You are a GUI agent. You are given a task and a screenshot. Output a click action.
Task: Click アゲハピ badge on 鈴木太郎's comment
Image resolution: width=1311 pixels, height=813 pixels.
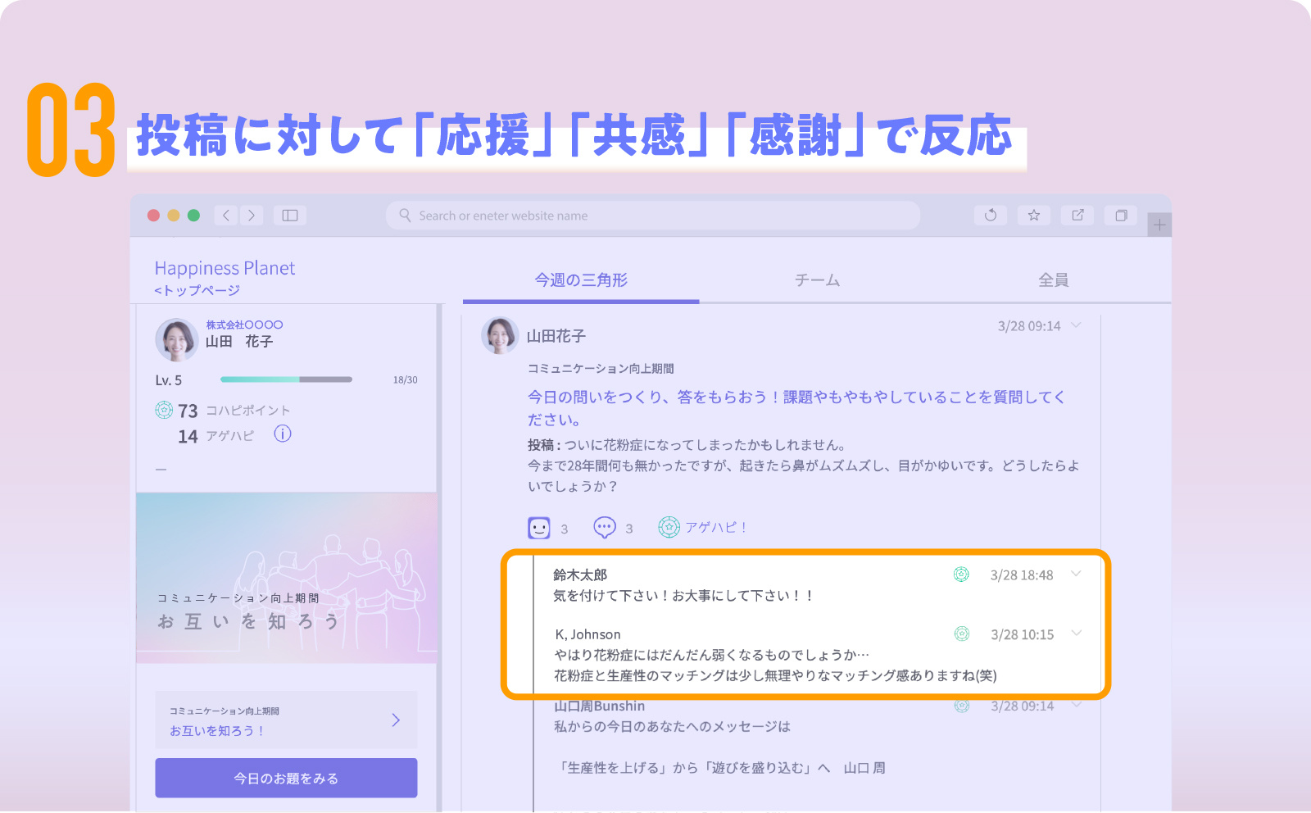click(x=961, y=575)
